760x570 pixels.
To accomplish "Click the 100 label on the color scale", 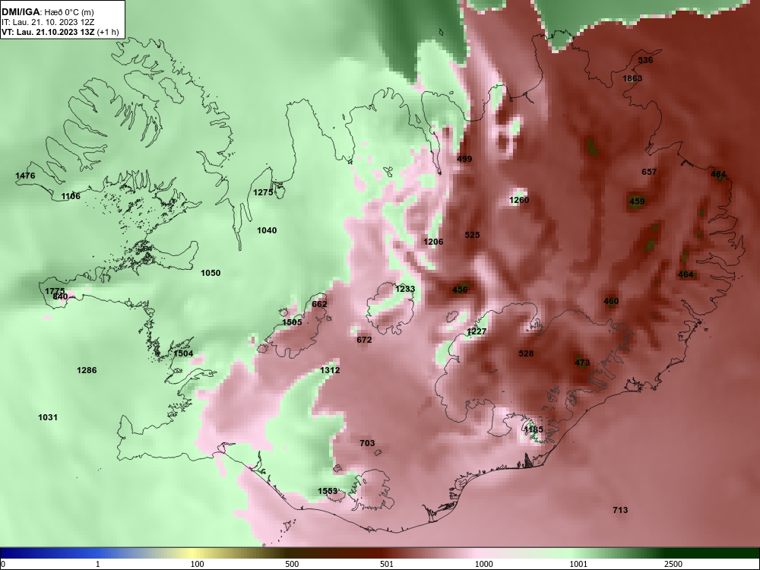I will [197, 564].
